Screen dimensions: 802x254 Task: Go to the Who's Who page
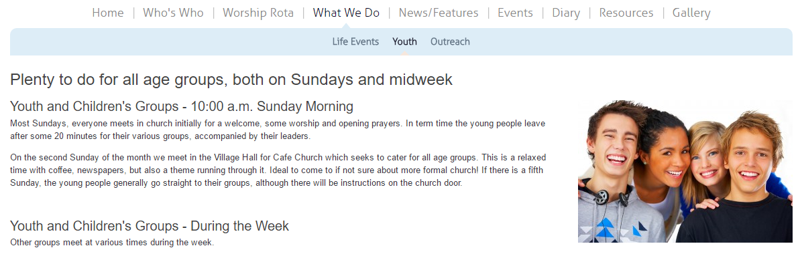174,13
